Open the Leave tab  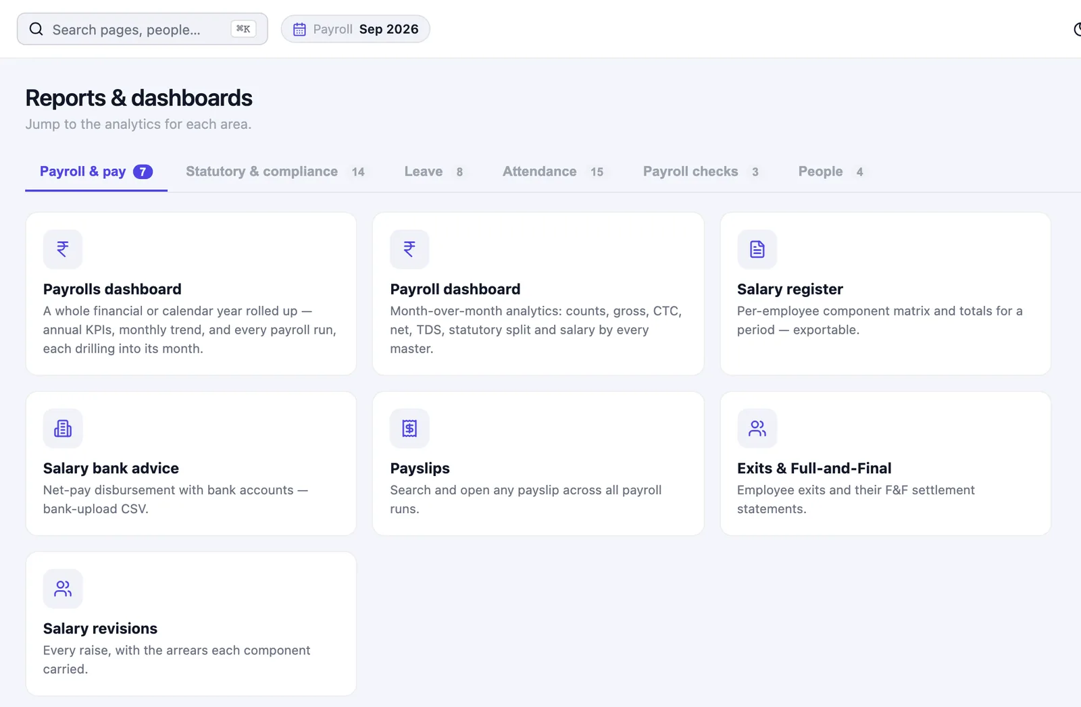tap(434, 172)
